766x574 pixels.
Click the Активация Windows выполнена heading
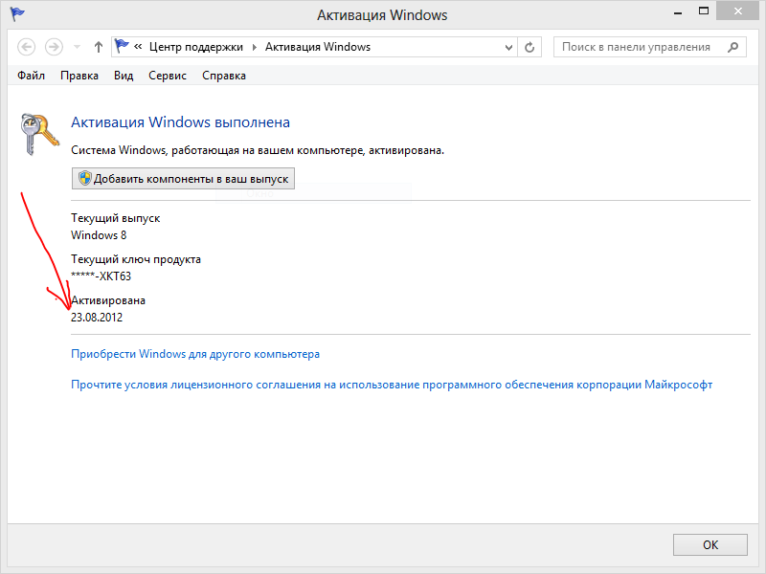pyautogui.click(x=180, y=122)
